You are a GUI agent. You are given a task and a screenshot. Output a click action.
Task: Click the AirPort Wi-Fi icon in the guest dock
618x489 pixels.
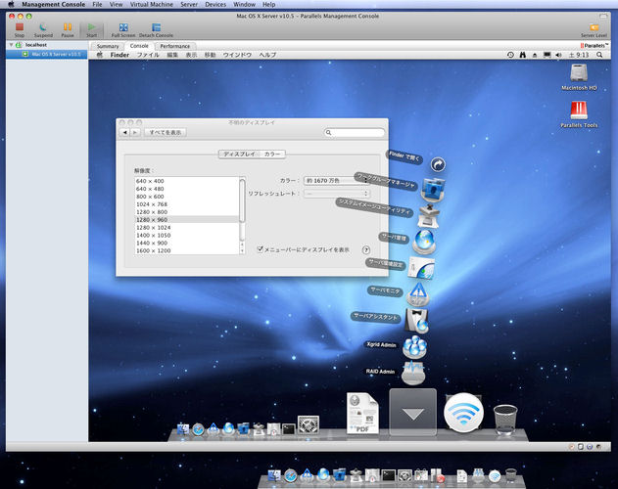coord(463,413)
